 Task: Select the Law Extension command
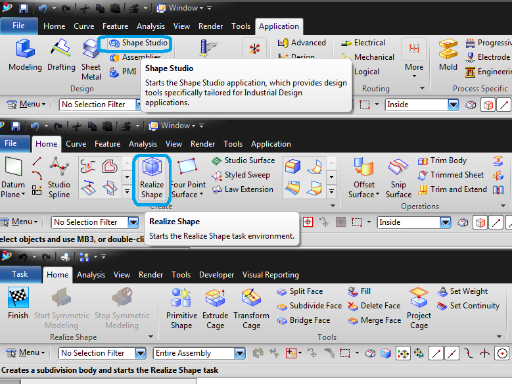point(243,189)
